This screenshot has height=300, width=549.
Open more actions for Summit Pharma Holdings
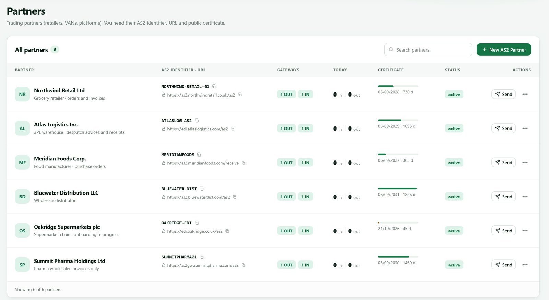tap(525, 265)
